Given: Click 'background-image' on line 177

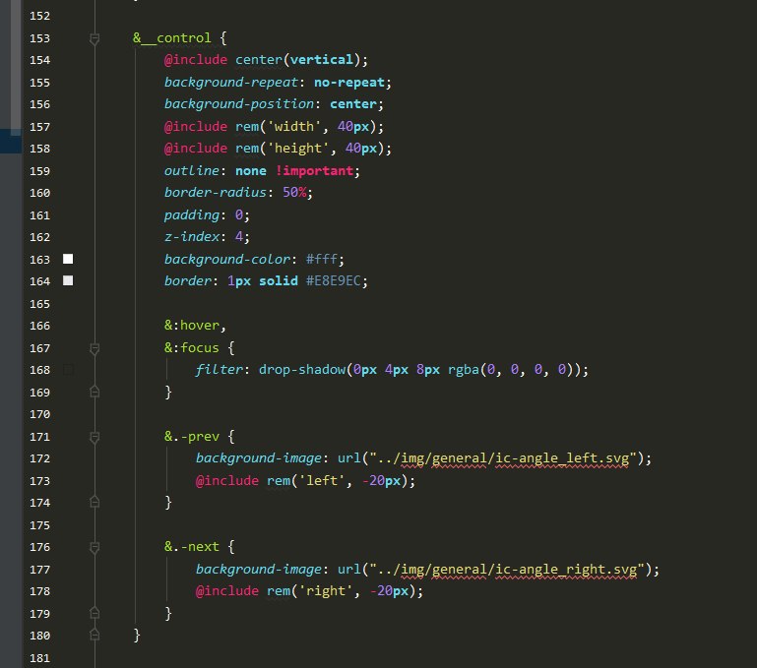Looking at the screenshot, I should 258,570.
